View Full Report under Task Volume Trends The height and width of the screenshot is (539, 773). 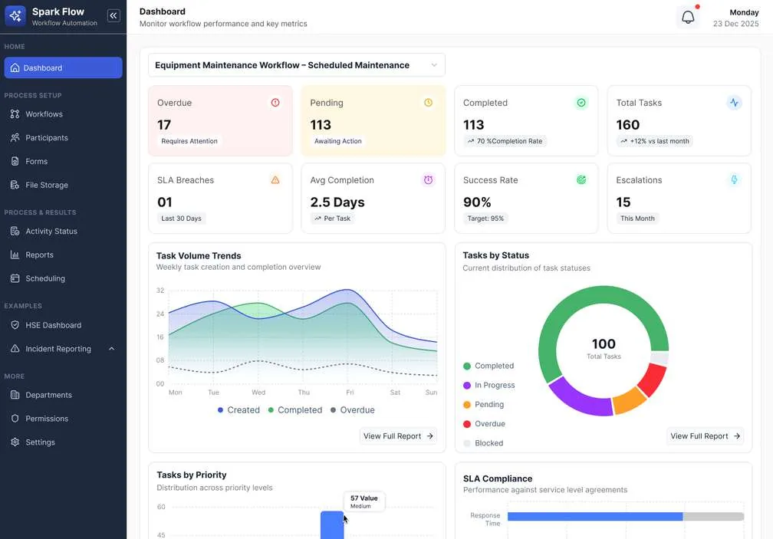(x=398, y=436)
